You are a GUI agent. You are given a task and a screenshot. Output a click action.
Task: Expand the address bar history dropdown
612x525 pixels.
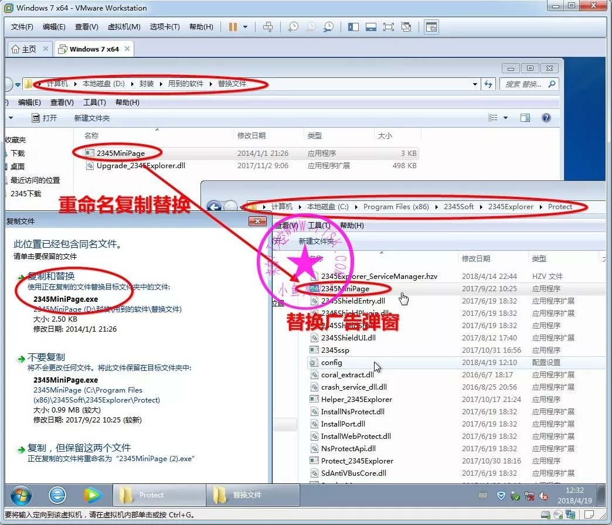(x=475, y=84)
